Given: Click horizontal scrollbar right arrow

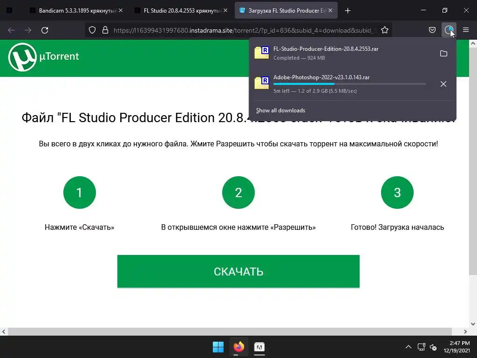Looking at the screenshot, I should click(465, 331).
